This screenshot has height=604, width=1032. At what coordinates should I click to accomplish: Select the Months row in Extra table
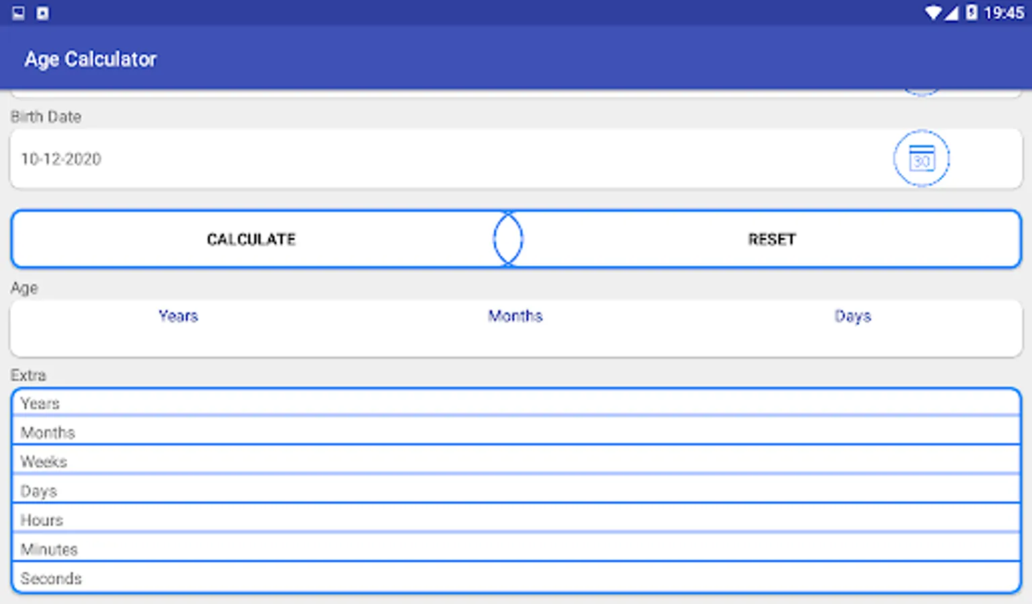click(x=516, y=432)
